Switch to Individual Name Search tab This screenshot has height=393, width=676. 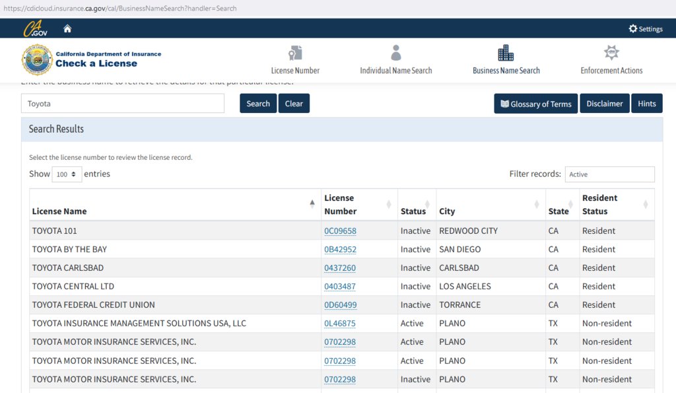(396, 70)
